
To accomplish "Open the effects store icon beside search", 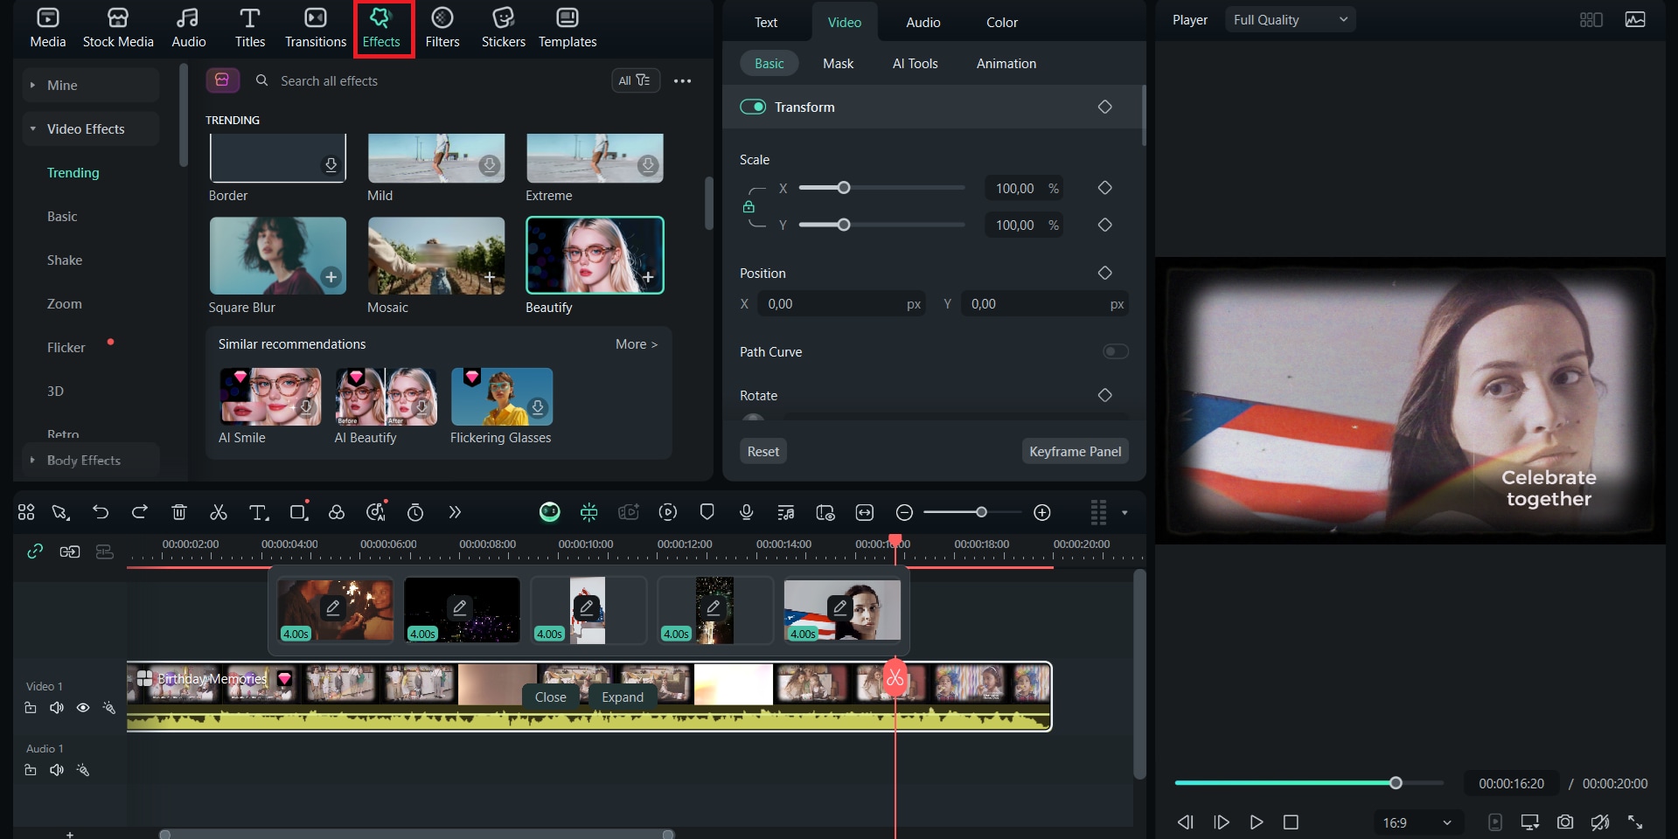I will click(x=222, y=80).
